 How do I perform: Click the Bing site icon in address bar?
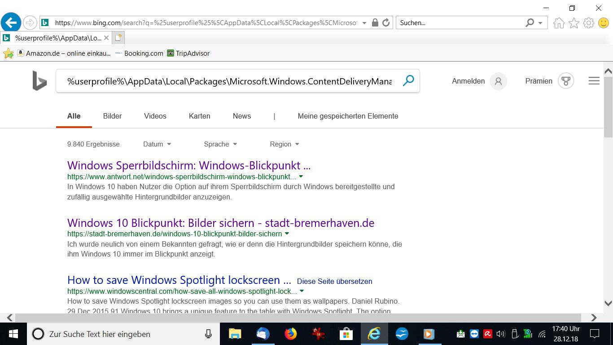(45, 22)
